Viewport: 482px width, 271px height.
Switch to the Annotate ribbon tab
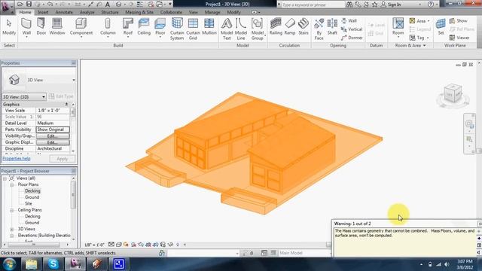point(64,12)
